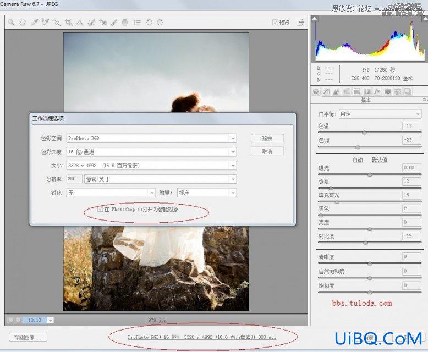Click the 色温 temperature slider handle
Screen dimensions: 428x352
tap(364, 133)
